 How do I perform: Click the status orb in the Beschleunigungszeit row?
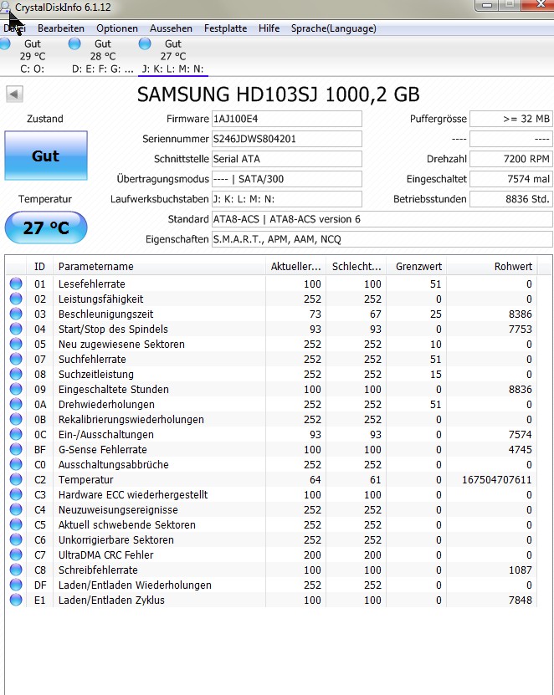click(16, 314)
